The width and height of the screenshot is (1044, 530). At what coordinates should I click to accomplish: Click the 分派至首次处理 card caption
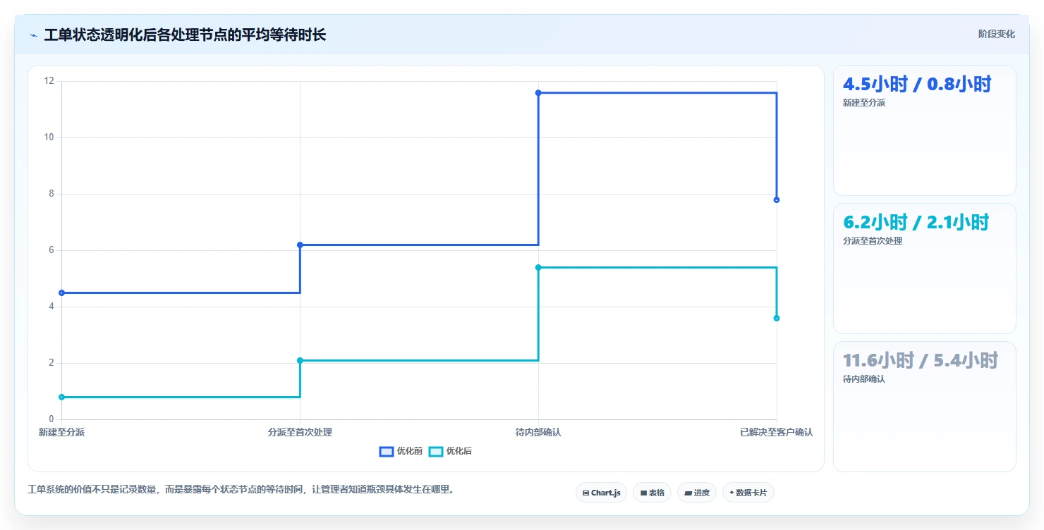click(873, 241)
